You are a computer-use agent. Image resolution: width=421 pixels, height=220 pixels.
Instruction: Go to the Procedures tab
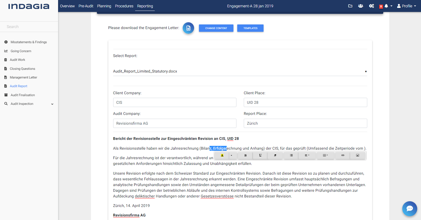pos(124,6)
